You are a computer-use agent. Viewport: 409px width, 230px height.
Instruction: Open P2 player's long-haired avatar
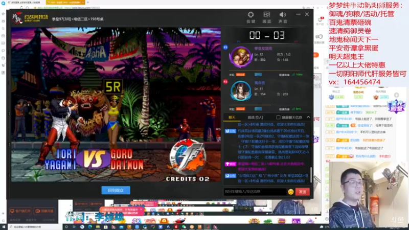(240, 91)
